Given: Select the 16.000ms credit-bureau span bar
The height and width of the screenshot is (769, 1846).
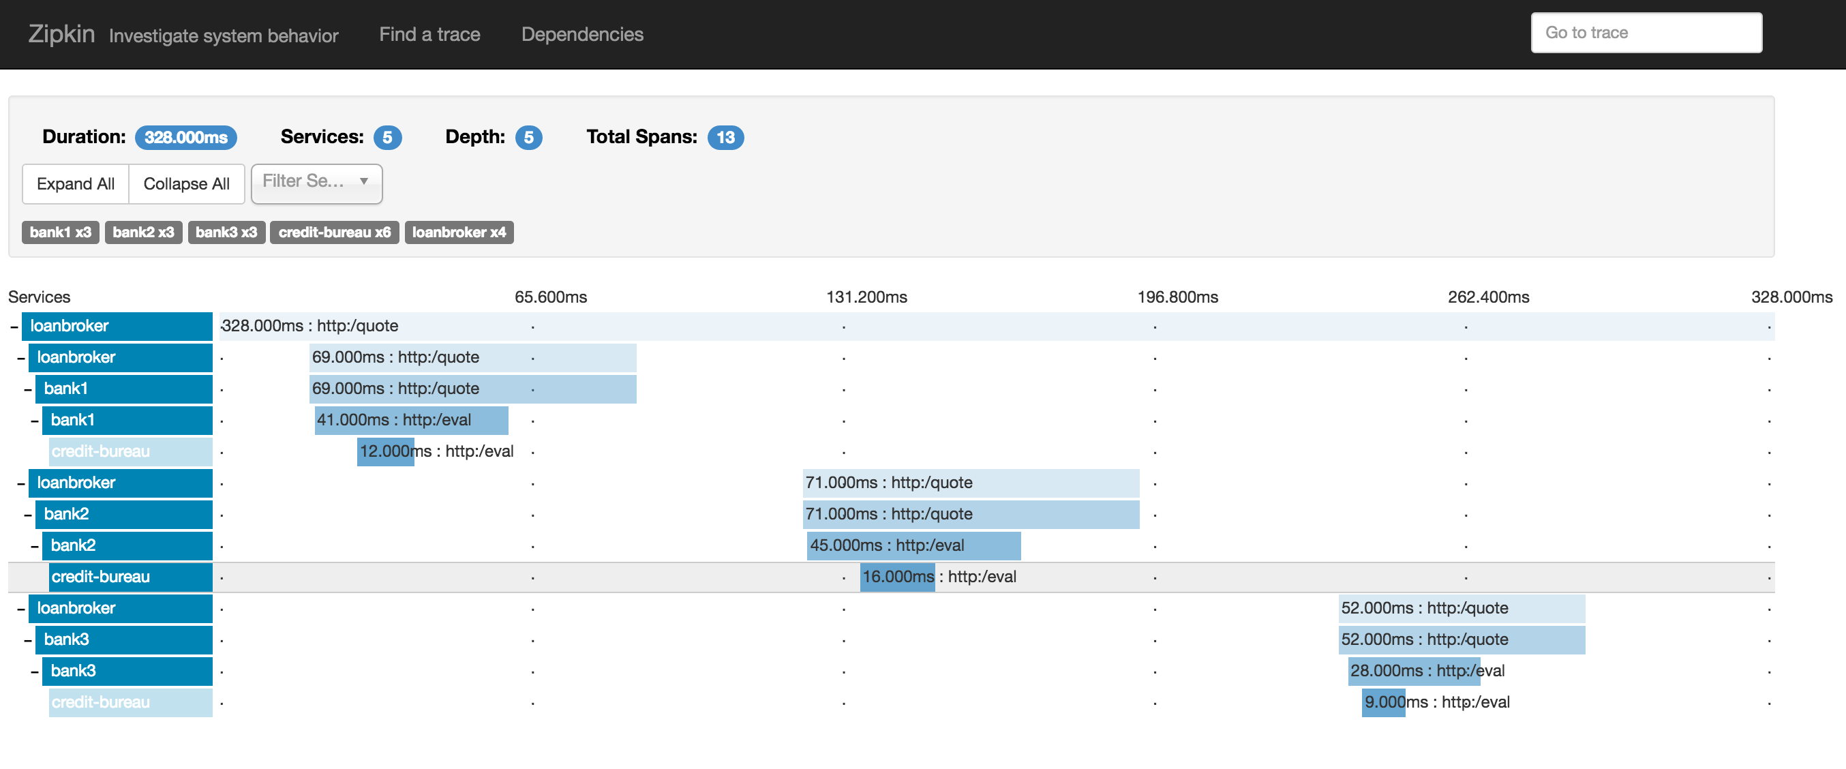Looking at the screenshot, I should click(896, 577).
